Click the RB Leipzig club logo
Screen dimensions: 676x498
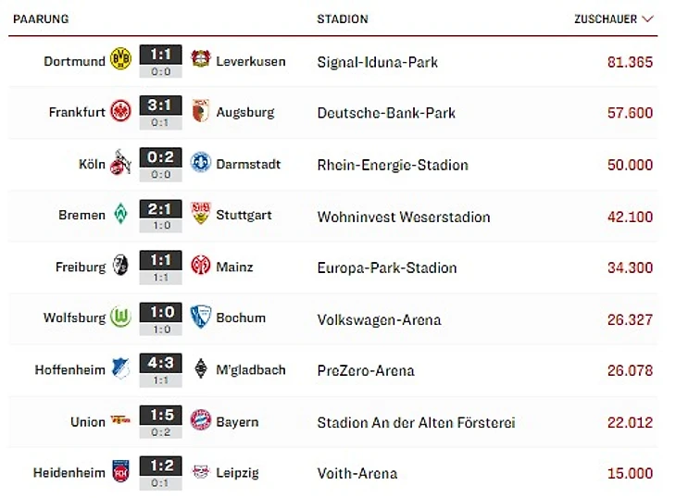tap(200, 473)
